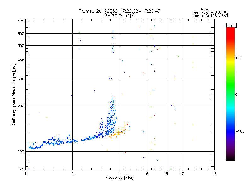Click the x-axis tick label '1'

point(25,174)
